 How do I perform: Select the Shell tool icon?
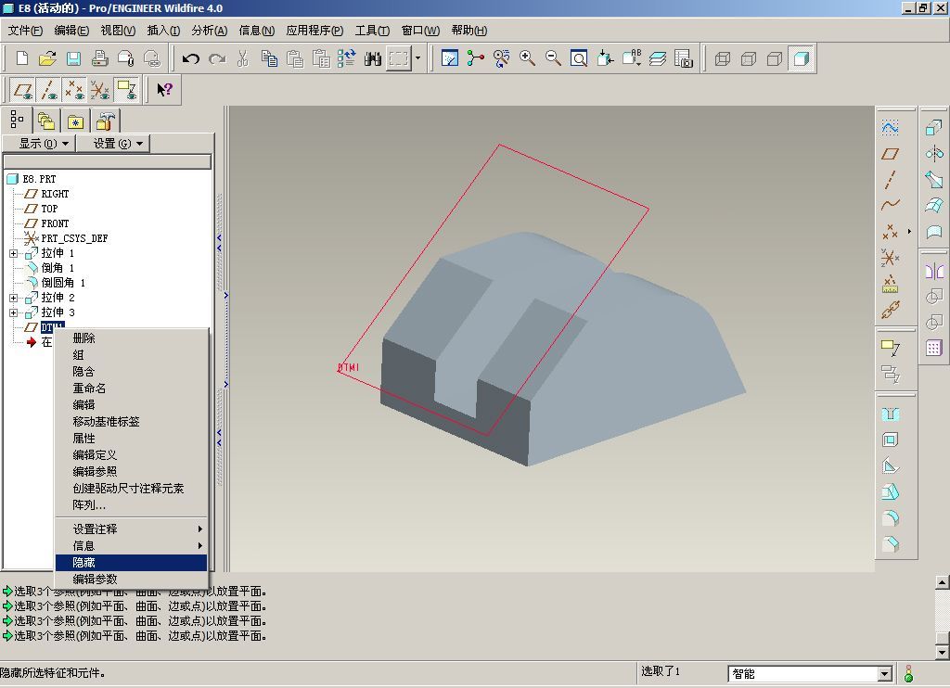[890, 440]
